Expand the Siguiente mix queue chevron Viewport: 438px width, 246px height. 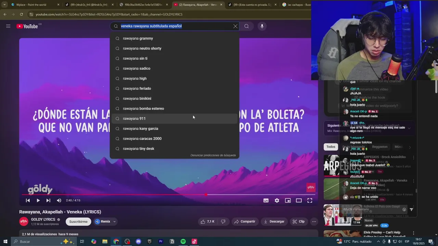pos(409,128)
